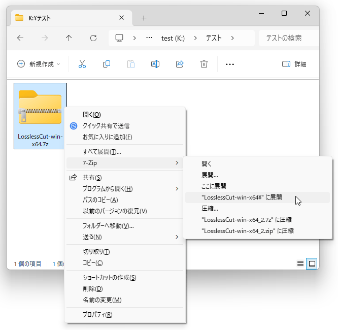Select the K:¥テスト tab

tap(71, 18)
